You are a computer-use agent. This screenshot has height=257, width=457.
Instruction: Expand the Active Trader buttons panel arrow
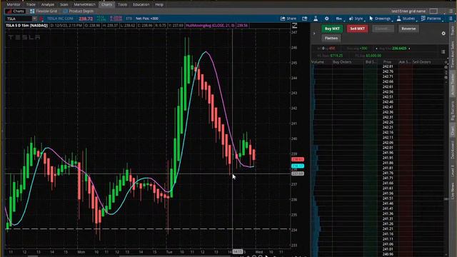314,34
